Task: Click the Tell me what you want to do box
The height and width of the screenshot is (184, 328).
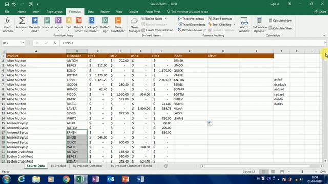Action: pyautogui.click(x=188, y=12)
